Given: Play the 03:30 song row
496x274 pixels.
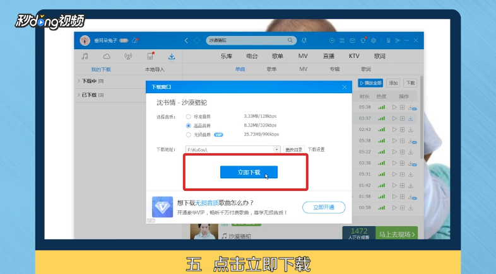Looking at the screenshot, I should click(394, 163).
